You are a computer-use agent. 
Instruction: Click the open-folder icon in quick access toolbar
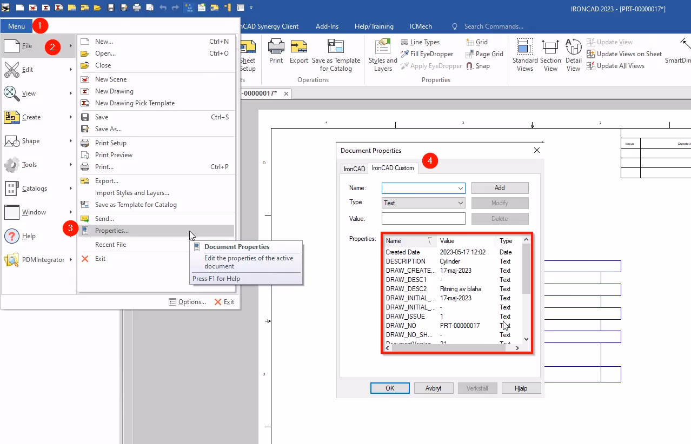coord(97,8)
